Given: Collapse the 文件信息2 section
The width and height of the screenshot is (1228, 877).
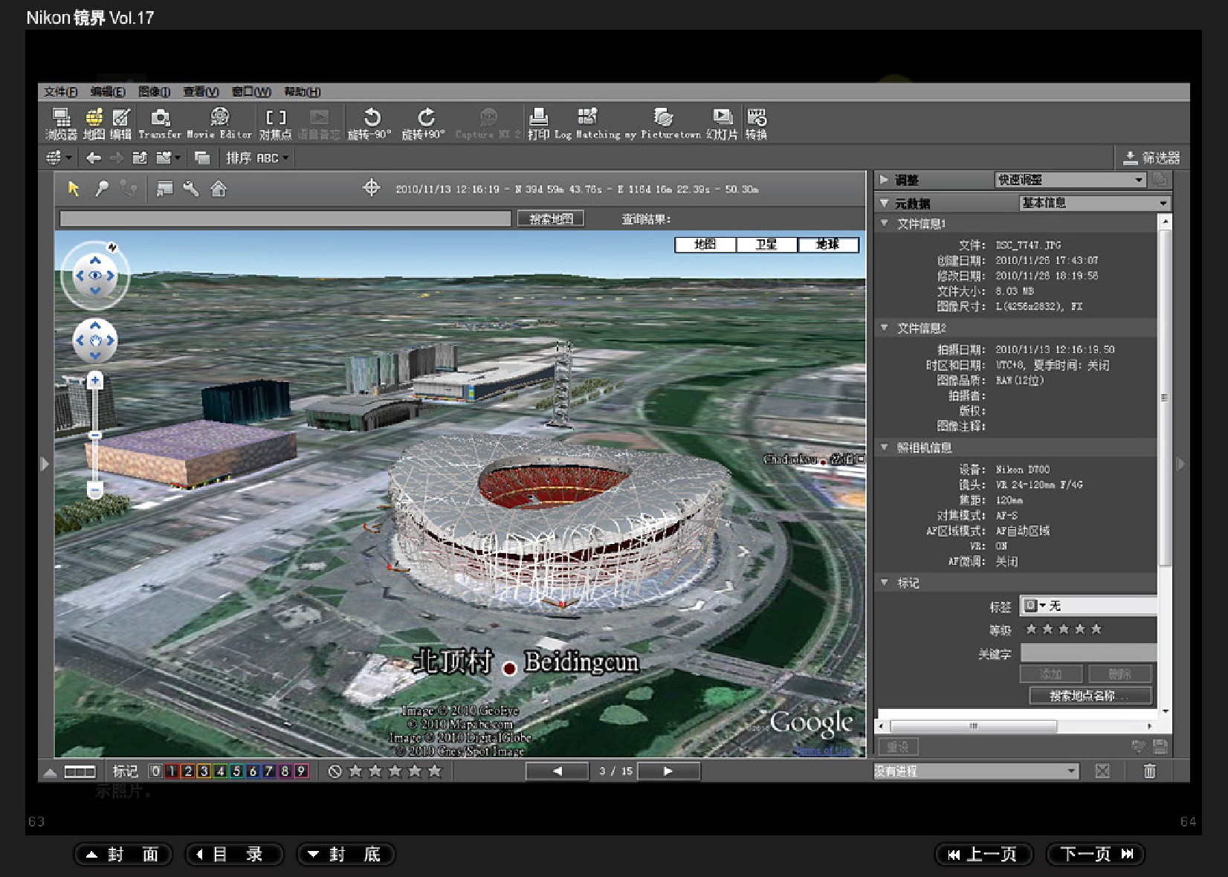Looking at the screenshot, I should pos(884,328).
